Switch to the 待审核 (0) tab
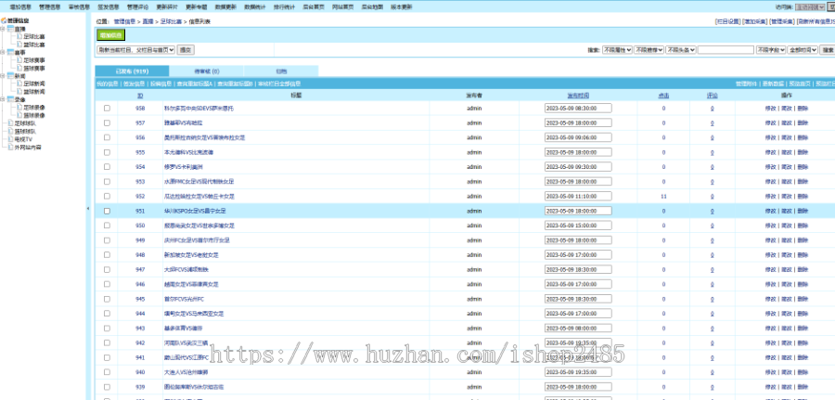 tap(207, 71)
